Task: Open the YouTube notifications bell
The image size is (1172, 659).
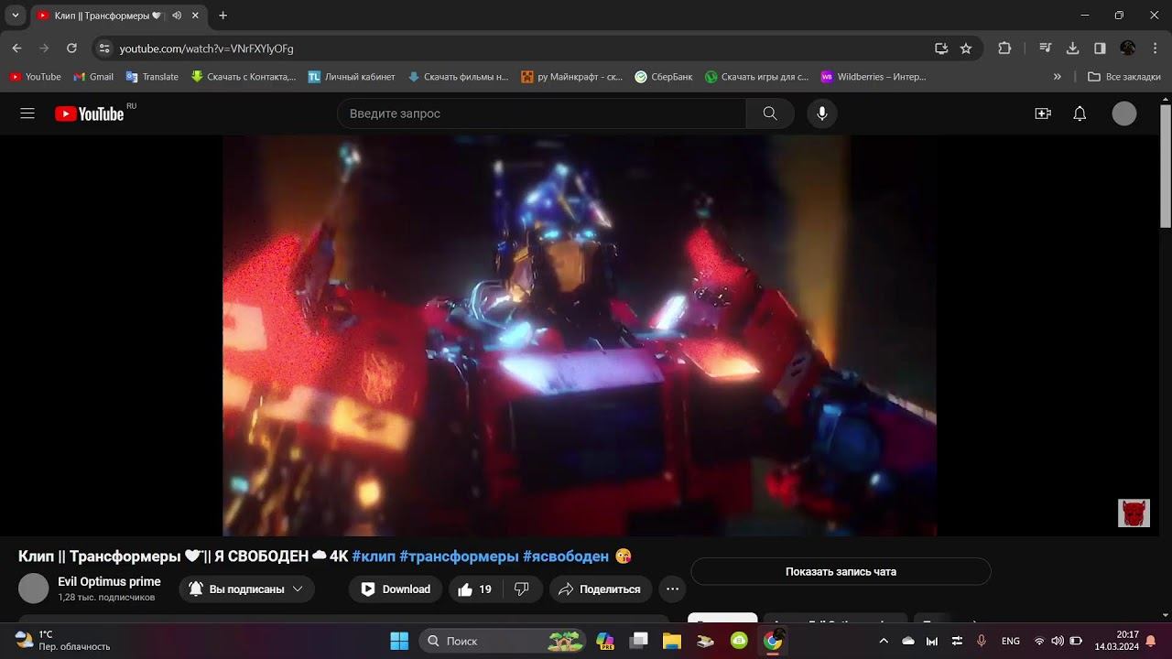Action: point(1080,113)
